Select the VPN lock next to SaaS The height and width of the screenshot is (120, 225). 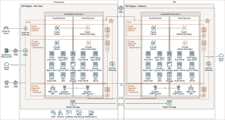coord(16,83)
